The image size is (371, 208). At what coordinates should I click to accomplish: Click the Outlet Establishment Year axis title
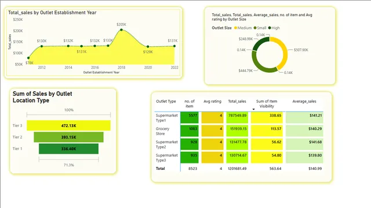[101, 72]
